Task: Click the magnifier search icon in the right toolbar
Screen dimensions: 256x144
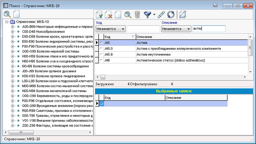Action: 128,15
